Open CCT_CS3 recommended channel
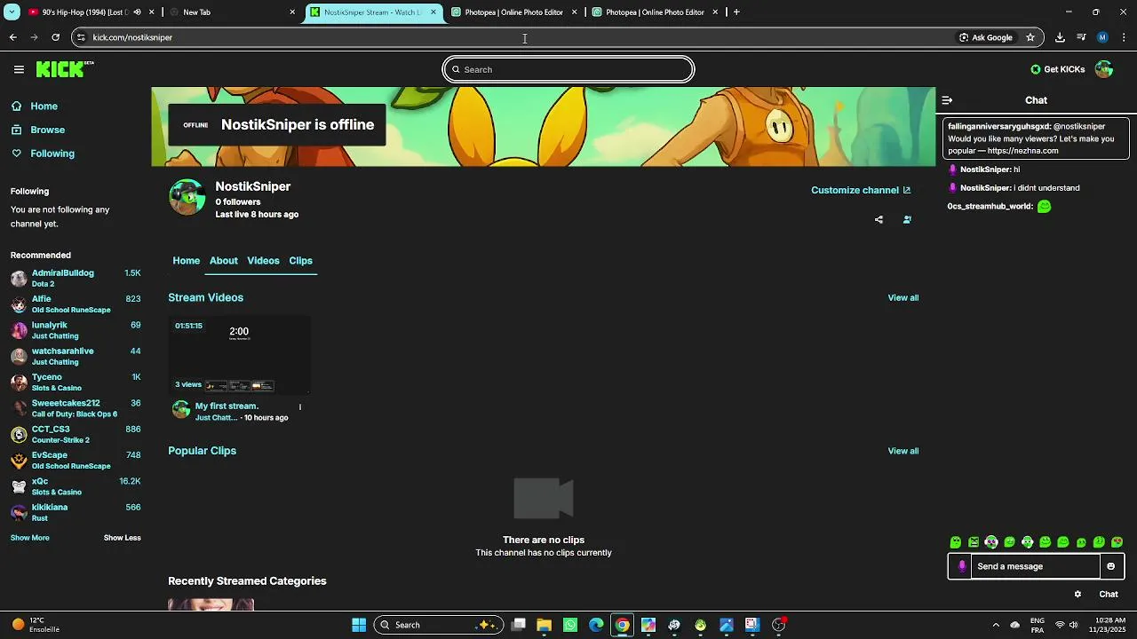This screenshot has width=1137, height=639. [x=76, y=434]
